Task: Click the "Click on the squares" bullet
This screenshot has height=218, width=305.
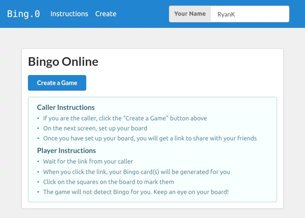Action: pyautogui.click(x=108, y=182)
